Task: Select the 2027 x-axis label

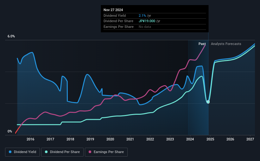Action: 250,139
